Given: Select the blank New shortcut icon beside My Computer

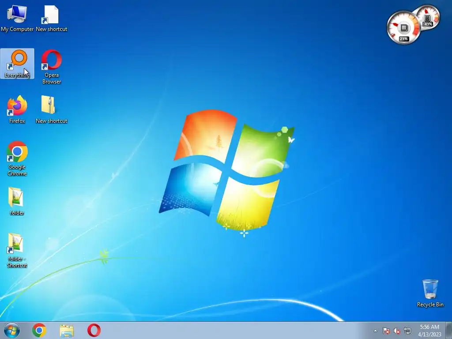Looking at the screenshot, I should coord(51,18).
